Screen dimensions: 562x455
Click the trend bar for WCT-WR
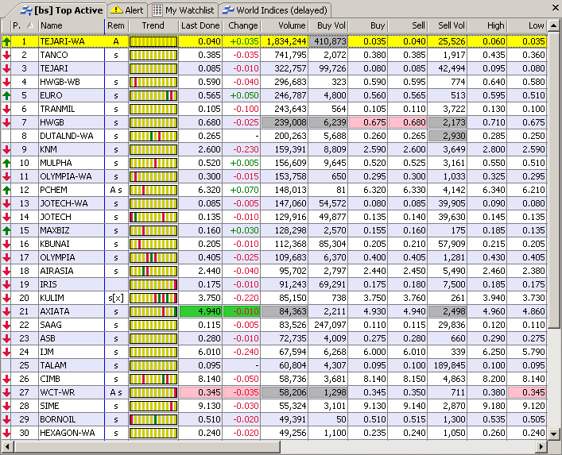pyautogui.click(x=153, y=393)
